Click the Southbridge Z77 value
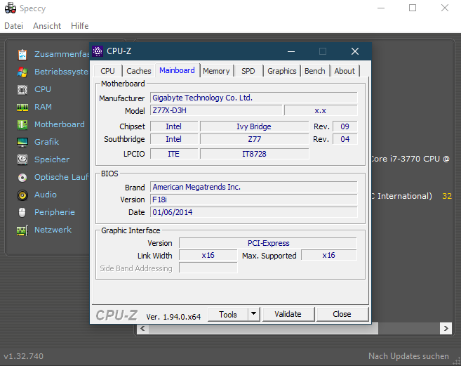461x366 pixels. click(x=254, y=139)
